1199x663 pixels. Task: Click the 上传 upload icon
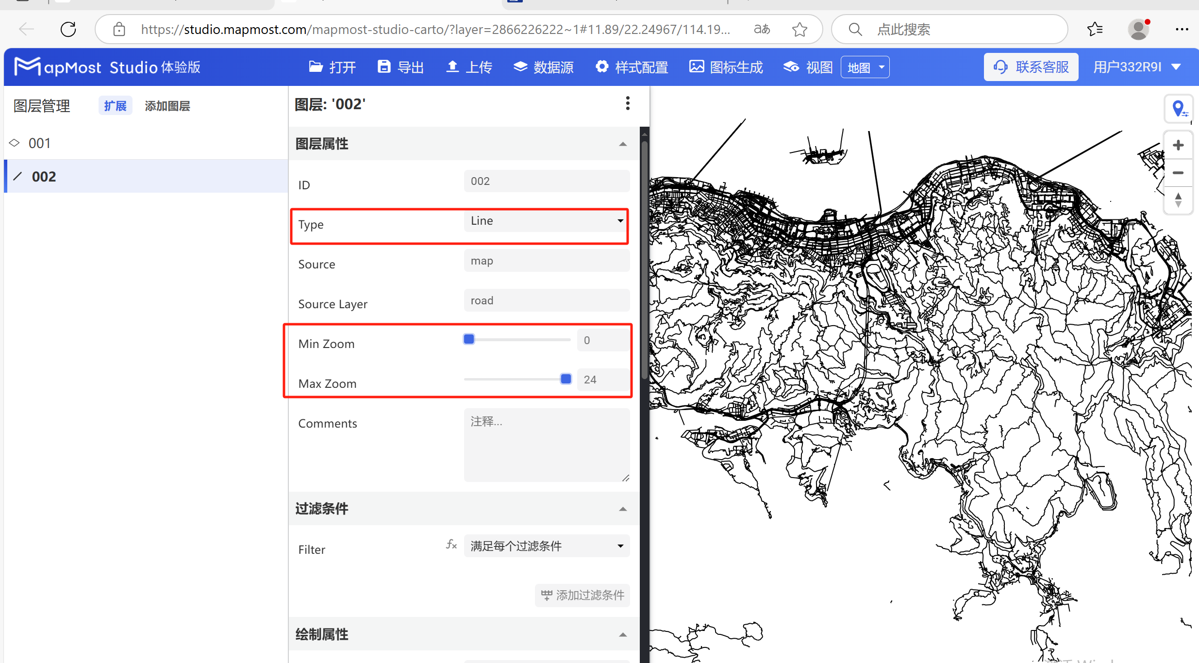click(453, 66)
